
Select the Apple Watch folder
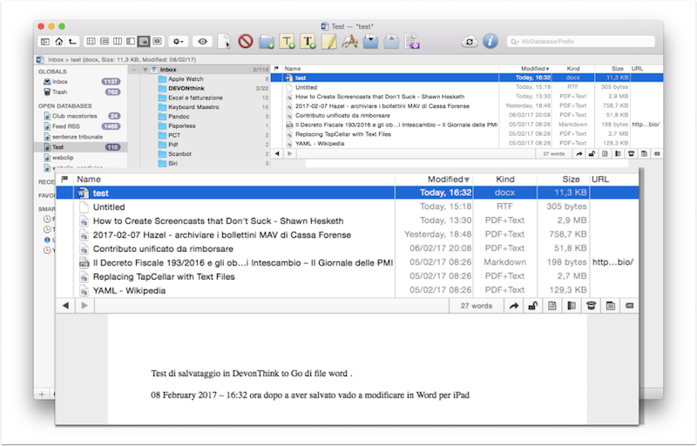pos(186,78)
